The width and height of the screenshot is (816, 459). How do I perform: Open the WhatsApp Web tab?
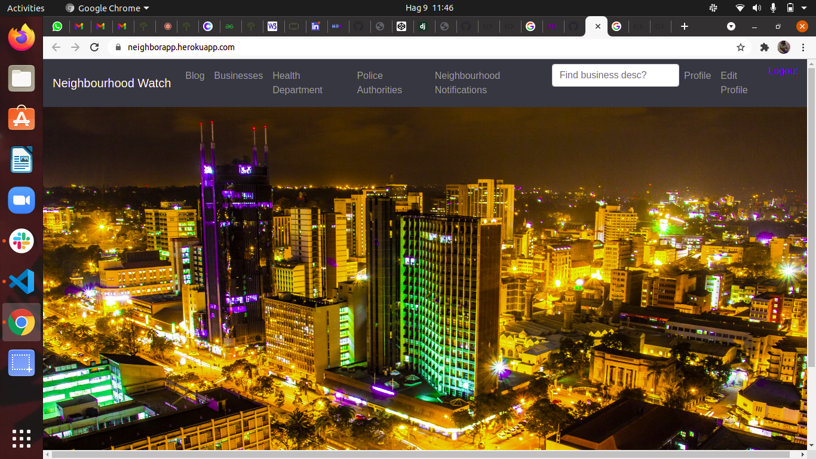tap(57, 26)
